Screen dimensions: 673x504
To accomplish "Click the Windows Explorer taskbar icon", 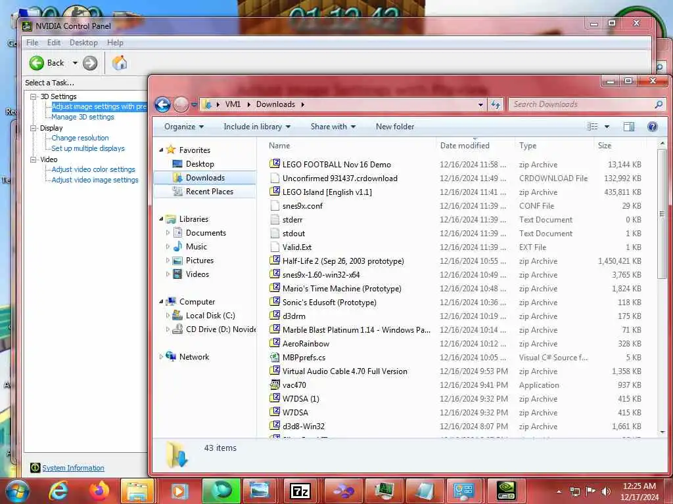I will tap(138, 491).
